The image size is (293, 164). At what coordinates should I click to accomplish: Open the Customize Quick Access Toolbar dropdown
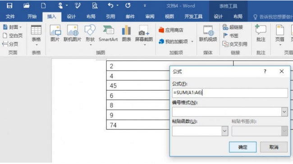(145, 5)
